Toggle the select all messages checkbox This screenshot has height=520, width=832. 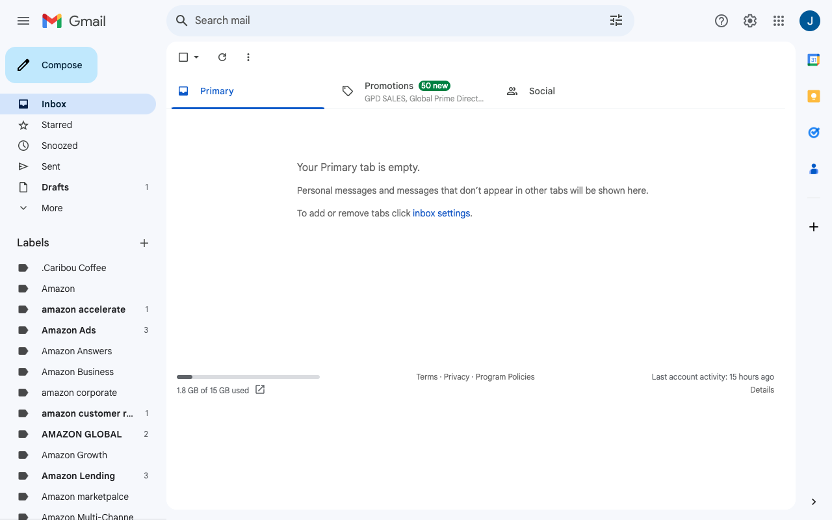coord(183,57)
